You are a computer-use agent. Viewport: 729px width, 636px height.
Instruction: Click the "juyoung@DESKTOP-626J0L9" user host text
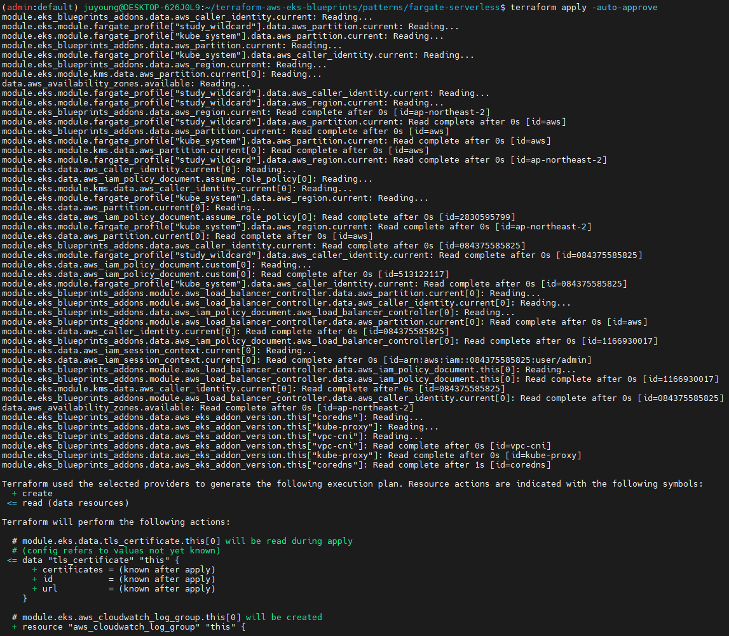(x=142, y=8)
